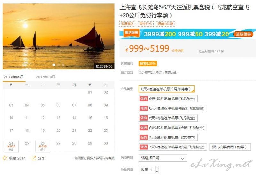Click the ID:2038406 label on photo

(104, 66)
